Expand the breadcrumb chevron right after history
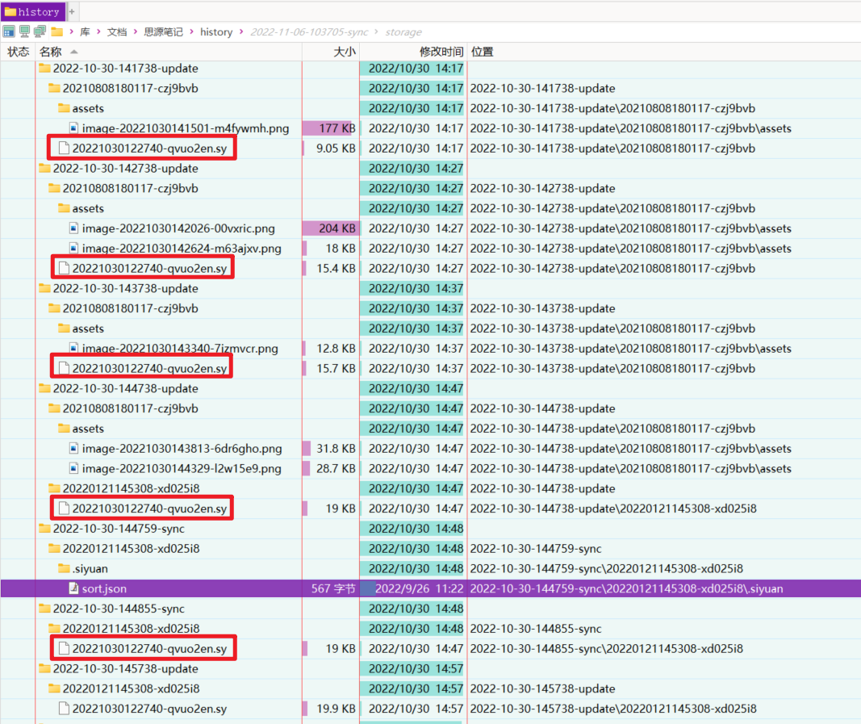This screenshot has height=724, width=861. 241,31
